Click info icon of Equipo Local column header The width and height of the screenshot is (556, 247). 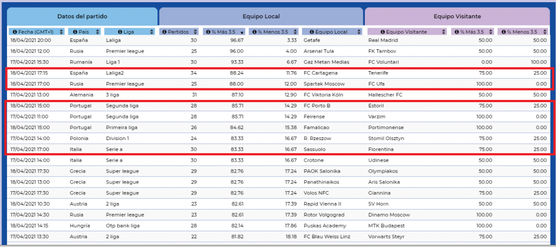coord(311,32)
